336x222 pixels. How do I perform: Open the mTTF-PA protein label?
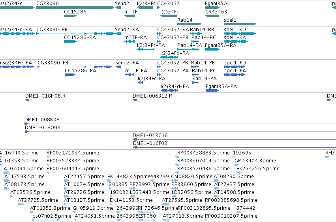pyautogui.click(x=136, y=70)
